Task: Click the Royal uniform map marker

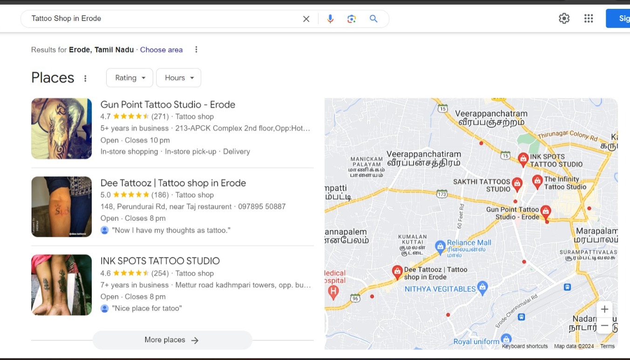Action: [x=506, y=340]
